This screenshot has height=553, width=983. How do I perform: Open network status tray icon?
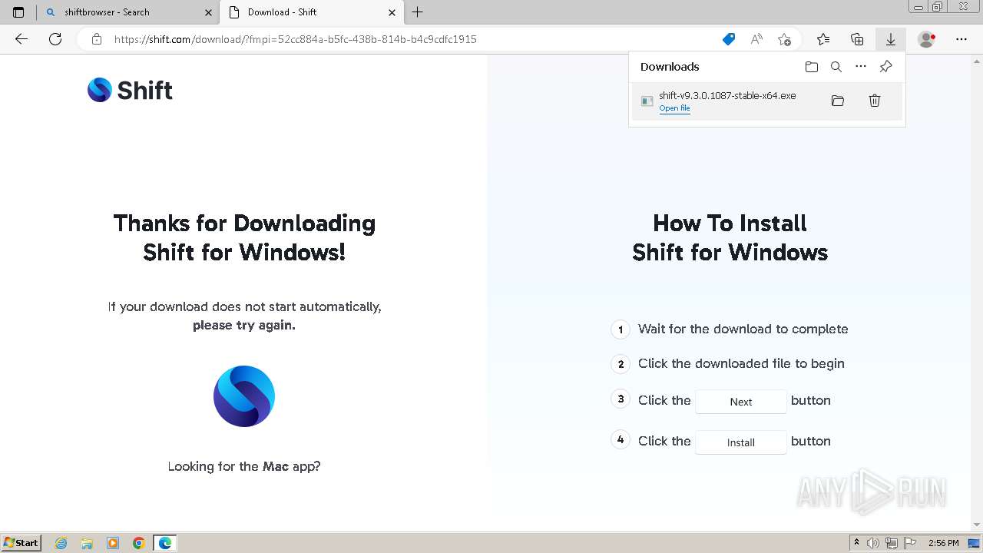[x=892, y=543]
